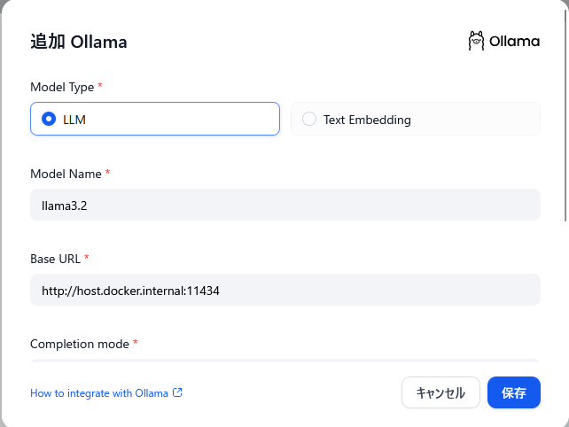Select the Text Embedding radio button
The height and width of the screenshot is (427, 569).
click(x=309, y=119)
